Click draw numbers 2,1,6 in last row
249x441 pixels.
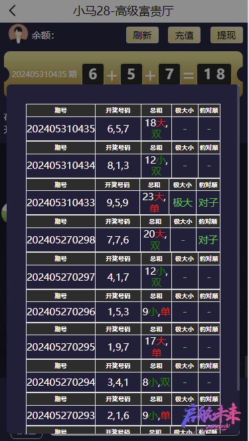pyautogui.click(x=118, y=416)
